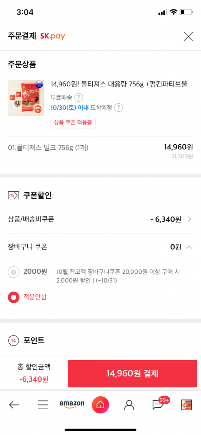Close the order payment page
Viewport: 201px width, 435px height.
[188, 36]
